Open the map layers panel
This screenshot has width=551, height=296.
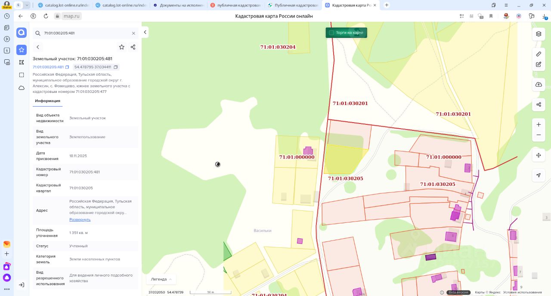539,34
